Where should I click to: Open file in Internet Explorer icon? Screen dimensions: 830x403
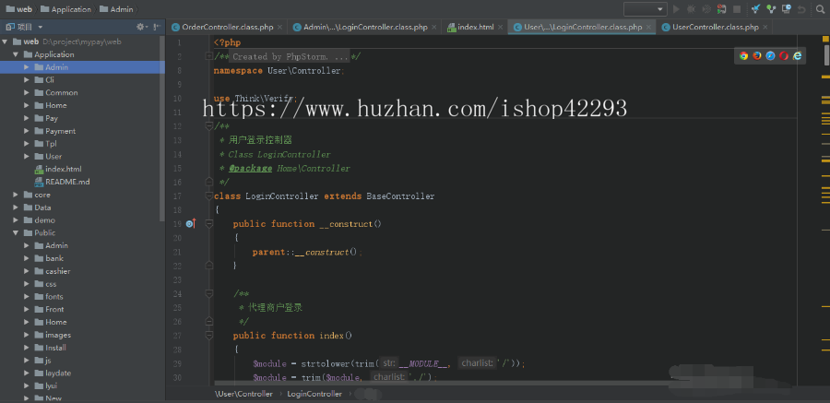pyautogui.click(x=797, y=55)
